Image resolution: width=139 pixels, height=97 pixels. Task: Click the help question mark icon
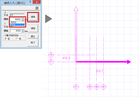[x=30, y=2]
